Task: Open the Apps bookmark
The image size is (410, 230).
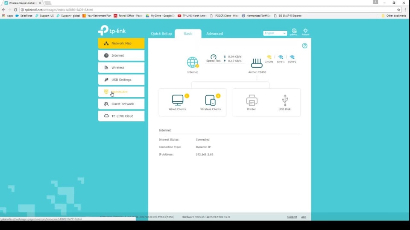Action: tap(7, 16)
